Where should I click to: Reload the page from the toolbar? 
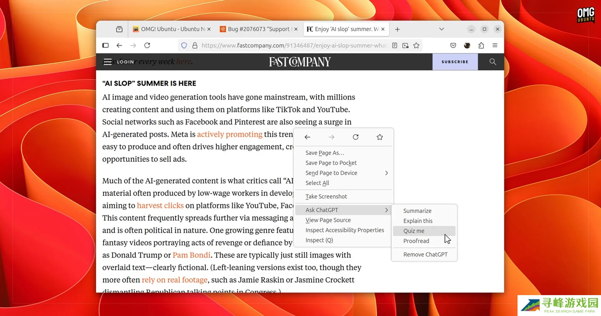[x=147, y=46]
